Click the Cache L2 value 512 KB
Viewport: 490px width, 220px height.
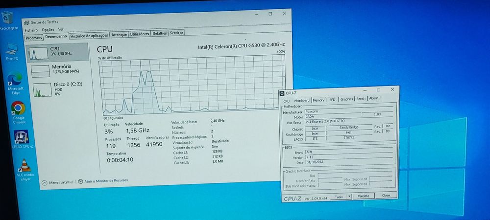217,156
